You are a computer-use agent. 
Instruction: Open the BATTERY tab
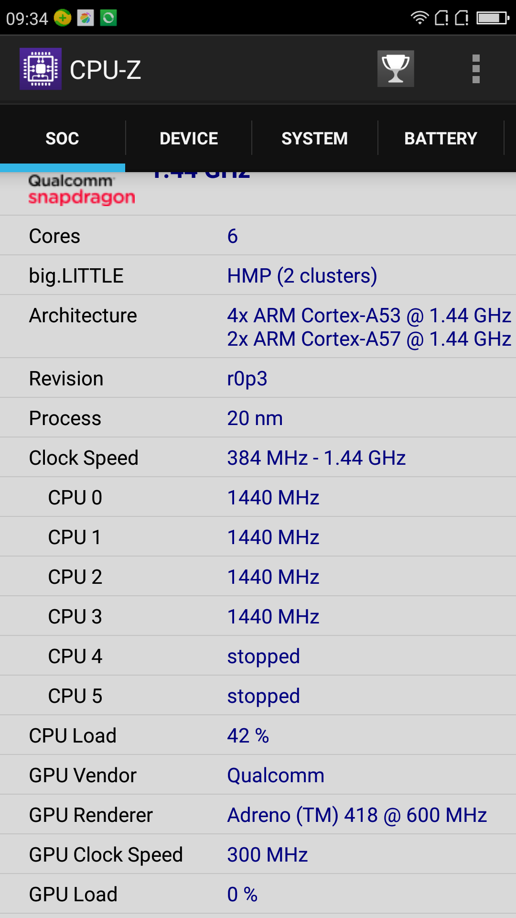point(441,139)
